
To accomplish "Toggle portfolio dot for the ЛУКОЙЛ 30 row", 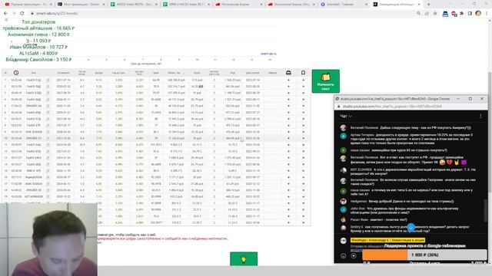I will (x=288, y=190).
